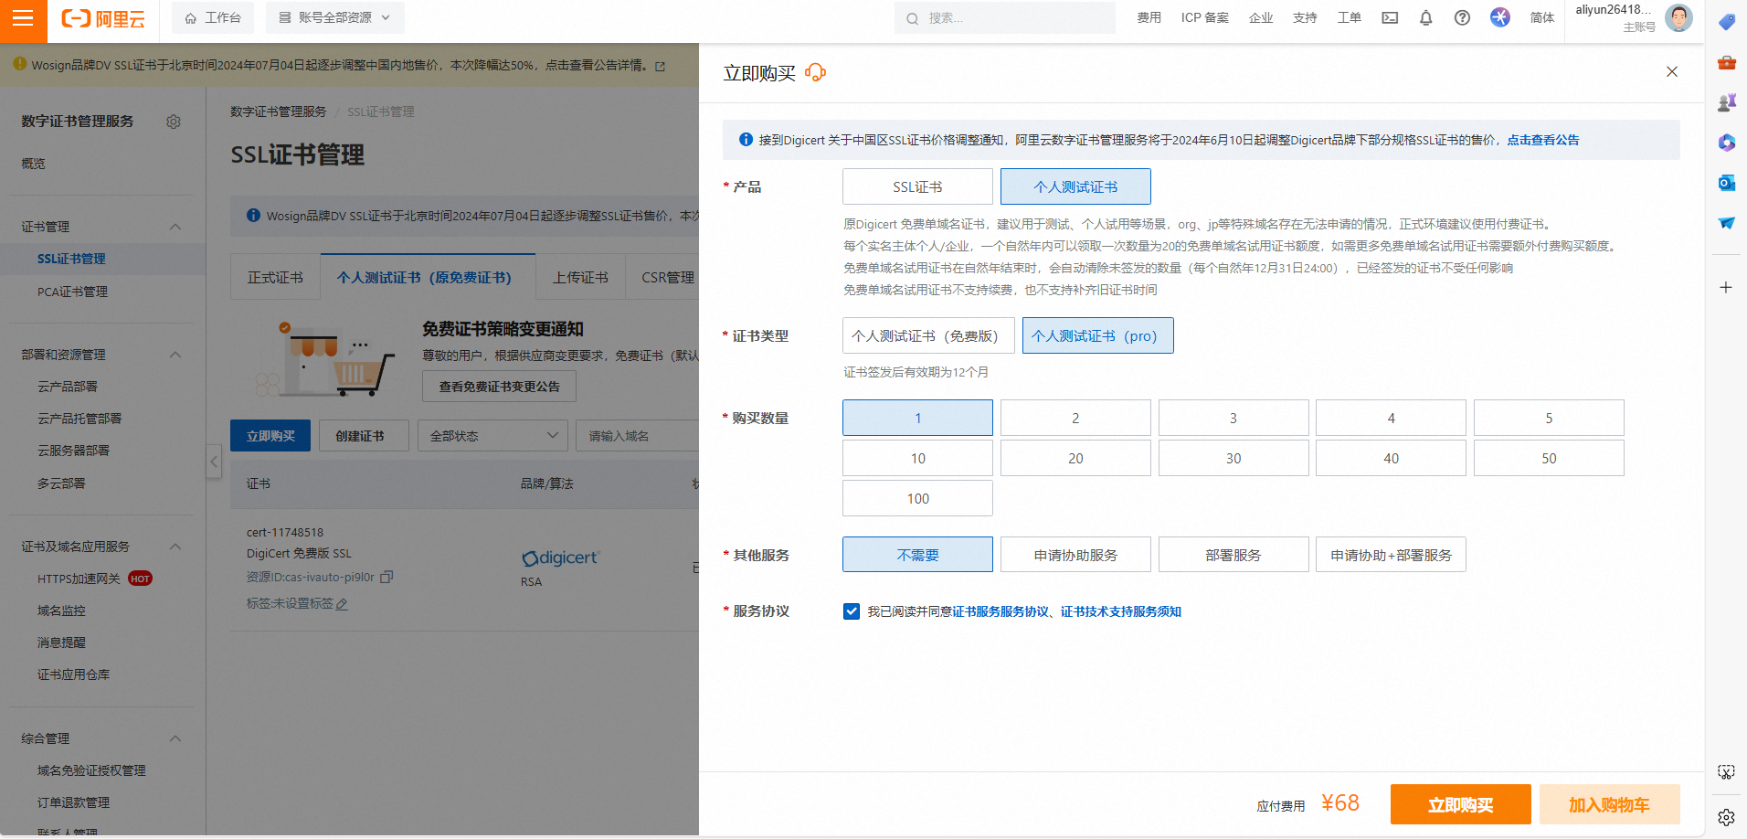Copy the resource ID cas-ivauto
This screenshot has height=839, width=1747.
pos(386,577)
